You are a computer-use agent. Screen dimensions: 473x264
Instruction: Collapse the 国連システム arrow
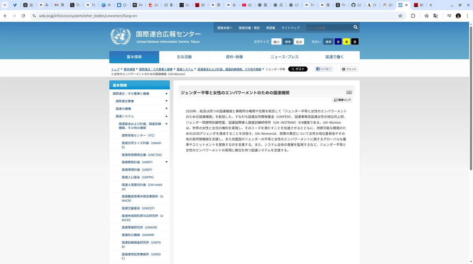coord(166,116)
